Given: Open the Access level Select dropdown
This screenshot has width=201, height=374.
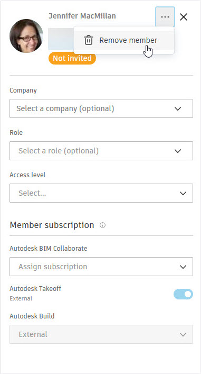Looking at the screenshot, I should [x=101, y=193].
